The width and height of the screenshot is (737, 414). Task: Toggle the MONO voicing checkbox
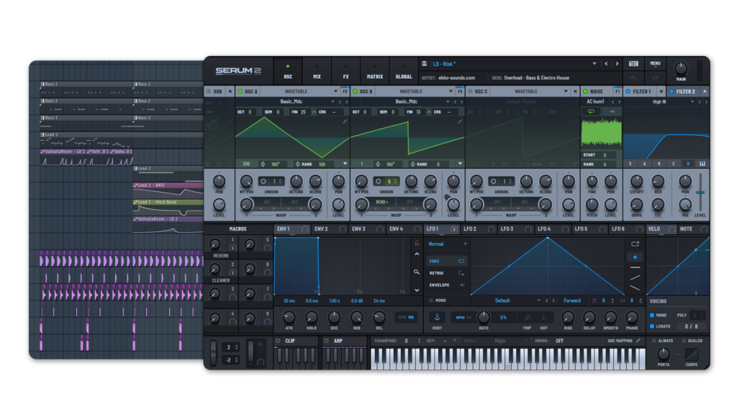[x=652, y=315]
